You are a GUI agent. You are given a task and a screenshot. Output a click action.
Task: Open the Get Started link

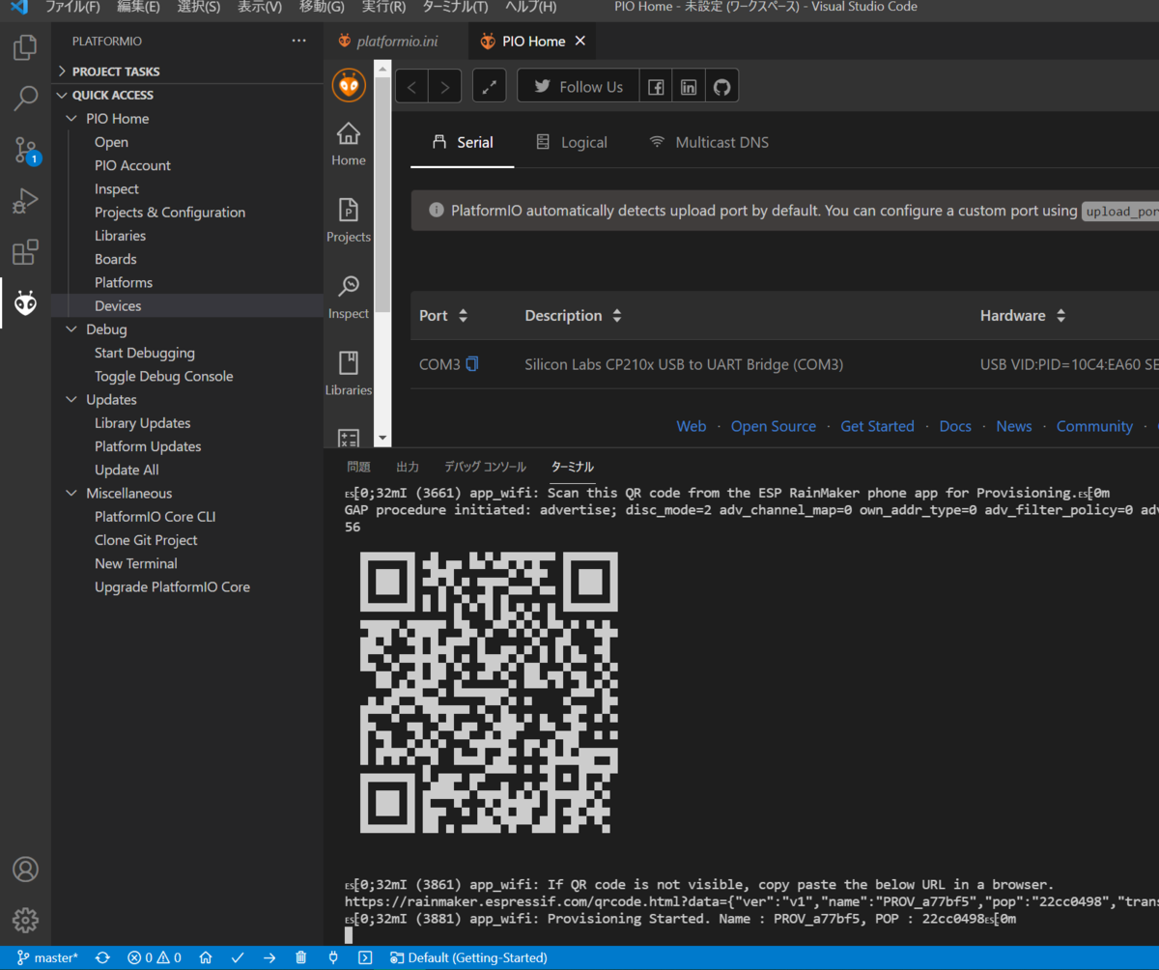tap(877, 426)
